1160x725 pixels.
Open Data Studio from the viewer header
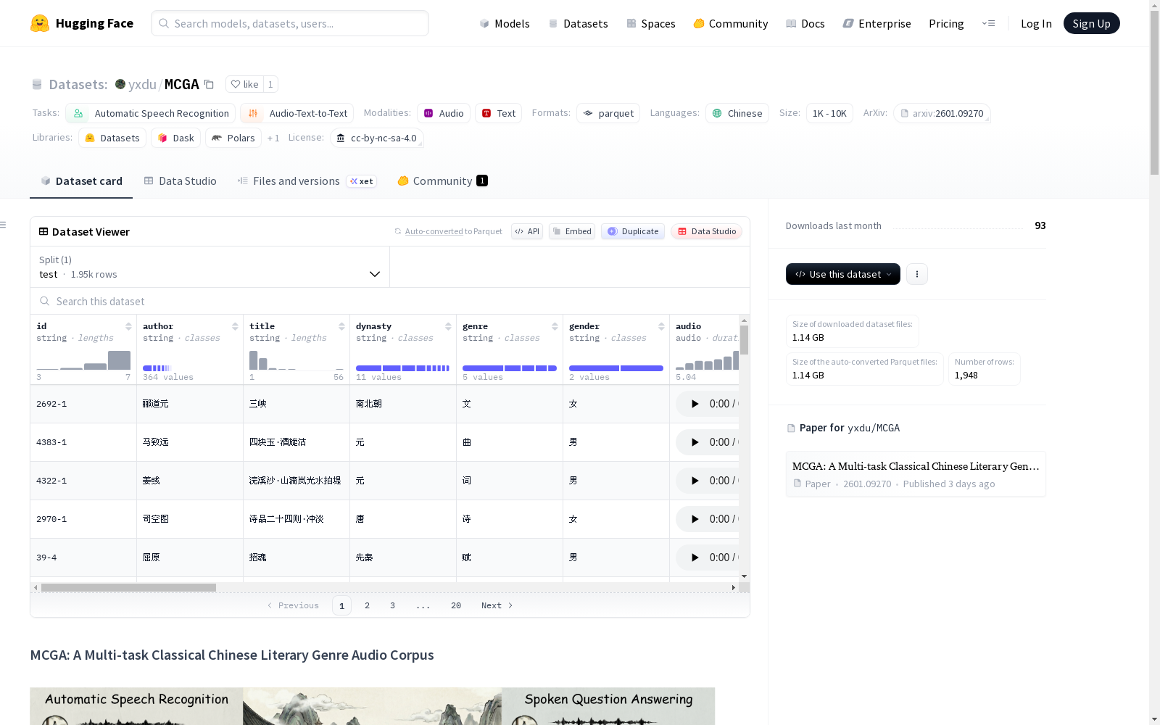click(x=706, y=231)
